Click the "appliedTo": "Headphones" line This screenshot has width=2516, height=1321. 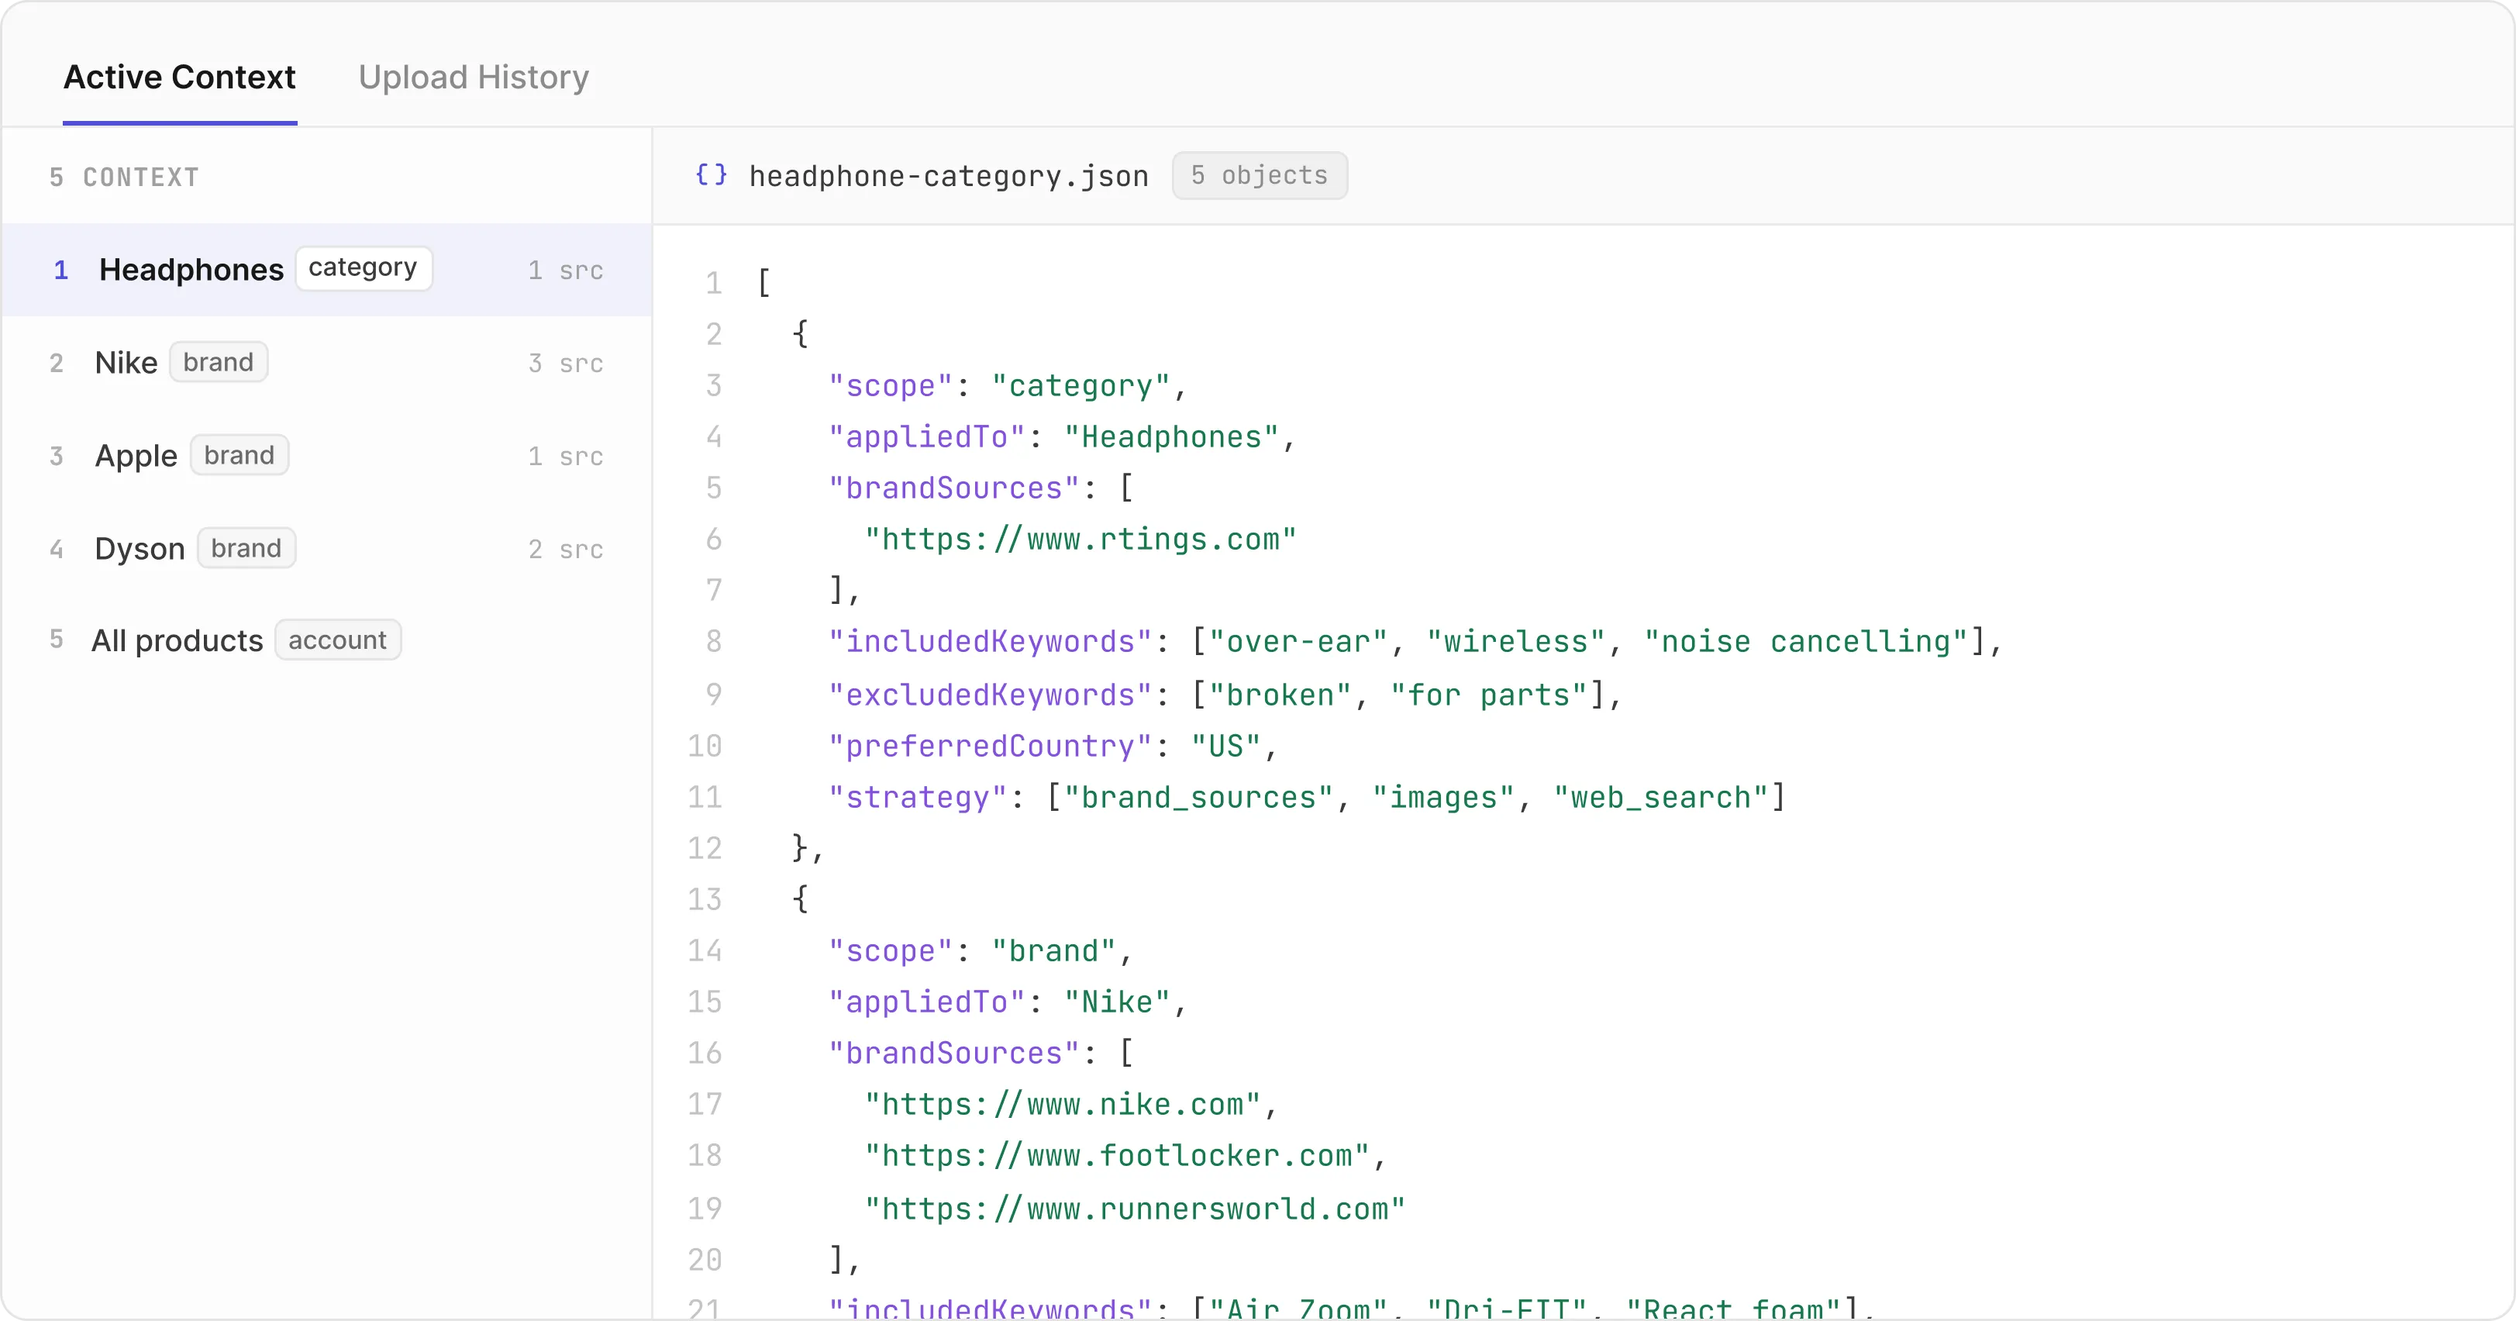point(1062,436)
